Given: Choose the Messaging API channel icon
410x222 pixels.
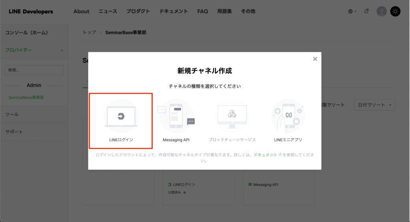Looking at the screenshot, I should pyautogui.click(x=176, y=116).
